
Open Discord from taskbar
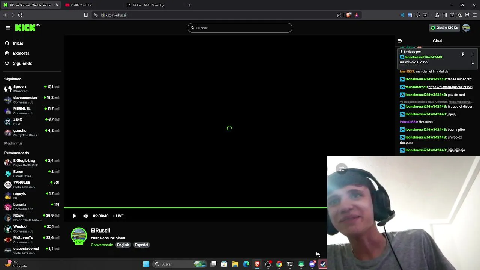pos(312,264)
